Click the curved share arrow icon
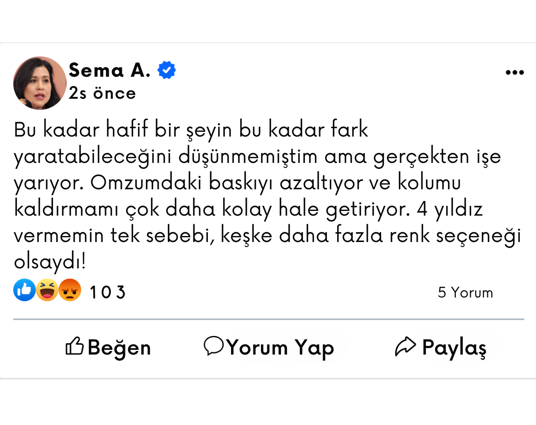This screenshot has width=536, height=425. pos(405,346)
